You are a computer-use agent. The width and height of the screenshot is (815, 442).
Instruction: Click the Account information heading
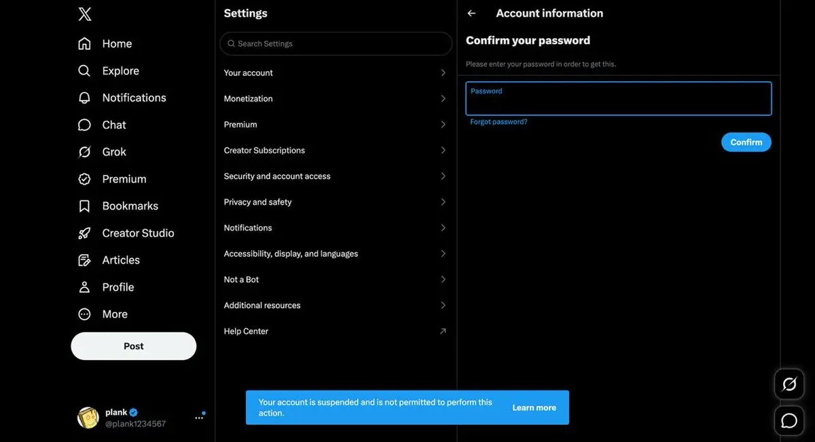[x=549, y=14]
